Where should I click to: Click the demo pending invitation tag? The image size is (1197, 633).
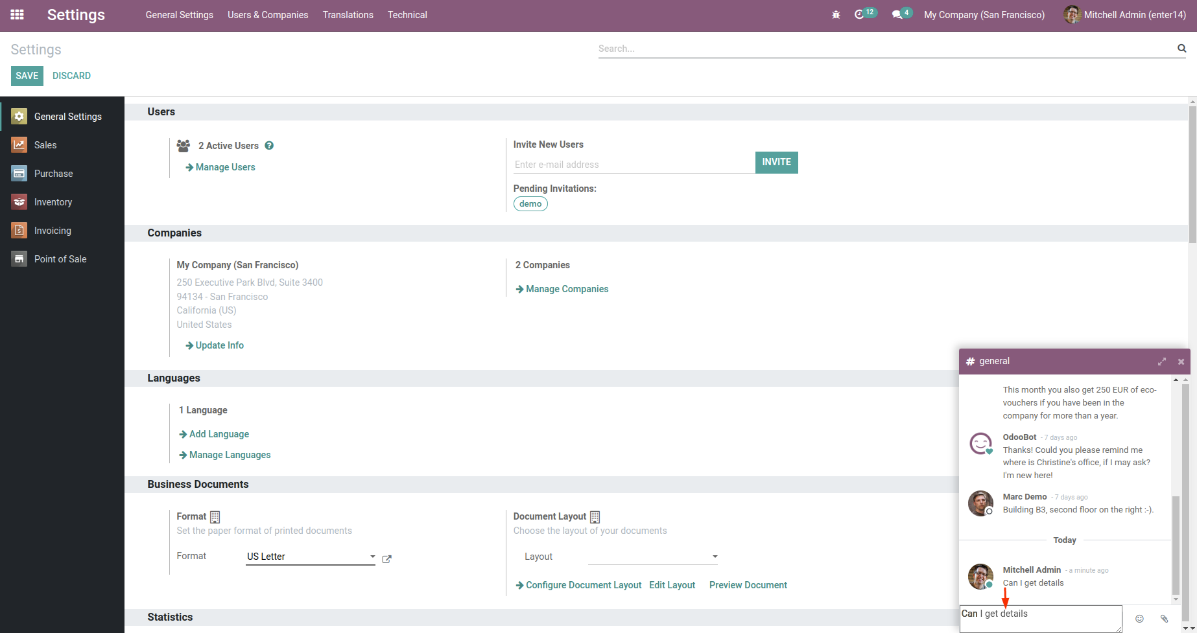tap(530, 203)
